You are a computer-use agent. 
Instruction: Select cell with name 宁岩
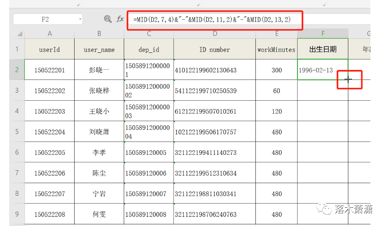coord(99,194)
